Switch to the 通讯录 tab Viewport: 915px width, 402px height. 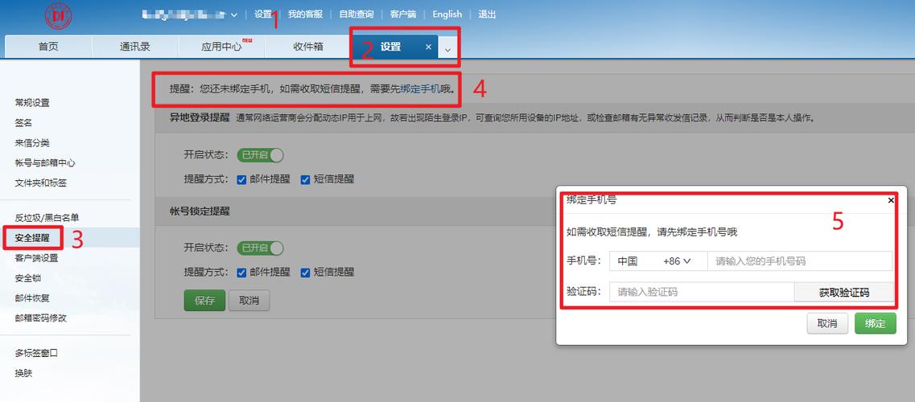click(x=135, y=47)
